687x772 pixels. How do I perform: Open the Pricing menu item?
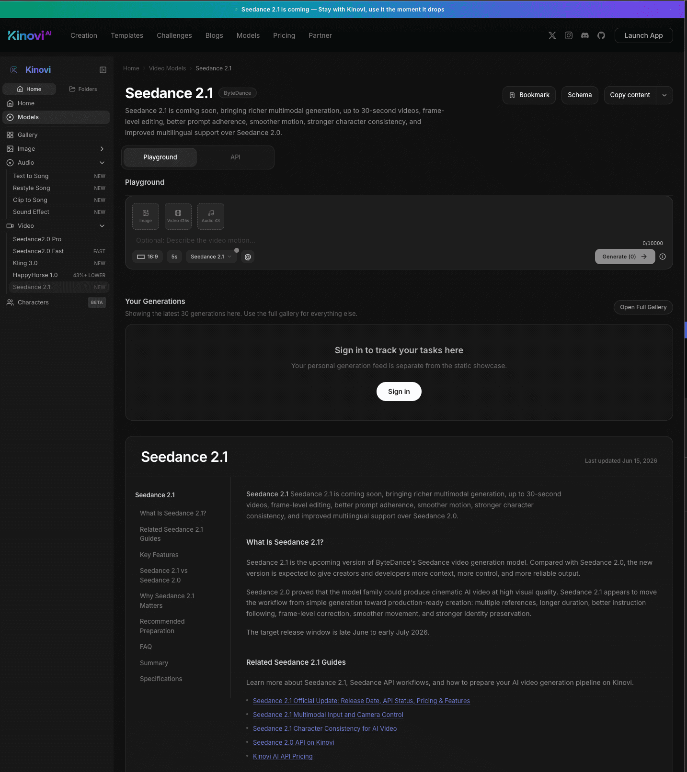284,35
